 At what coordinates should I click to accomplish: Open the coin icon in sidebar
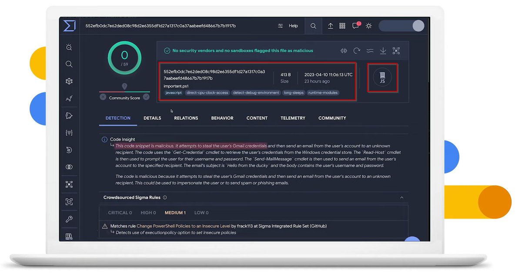(69, 167)
